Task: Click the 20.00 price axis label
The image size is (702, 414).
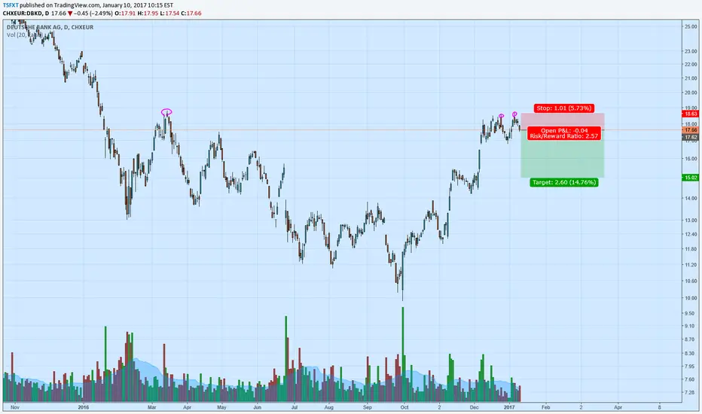Action: click(691, 93)
